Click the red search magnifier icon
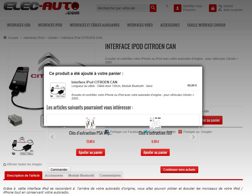Image resolution: width=252 pixels, height=194 pixels. (153, 8)
